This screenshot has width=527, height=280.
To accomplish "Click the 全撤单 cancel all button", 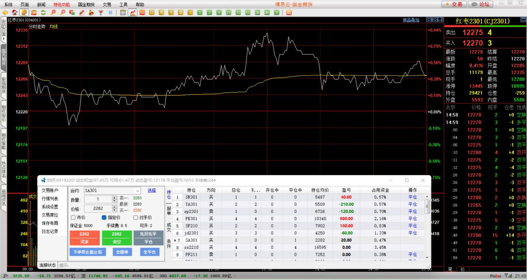I will tap(122, 252).
